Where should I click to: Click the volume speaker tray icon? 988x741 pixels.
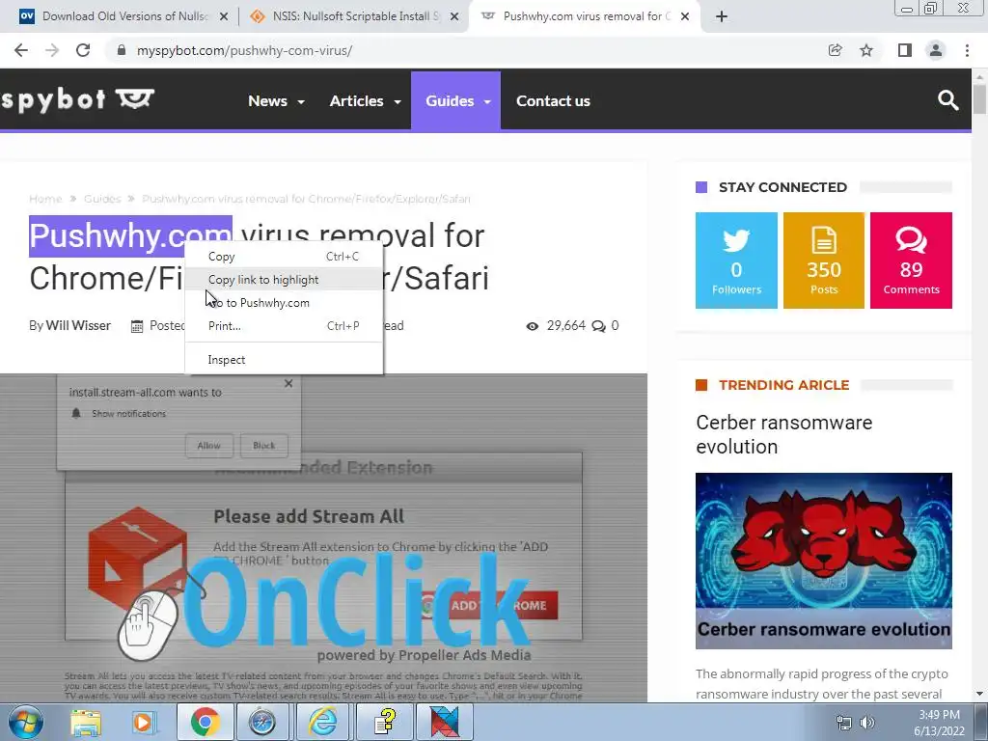(867, 723)
